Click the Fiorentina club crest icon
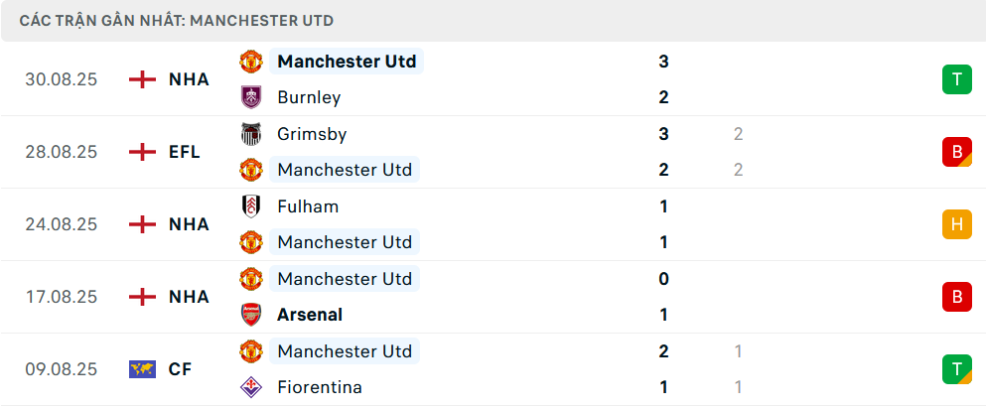 click(x=250, y=387)
